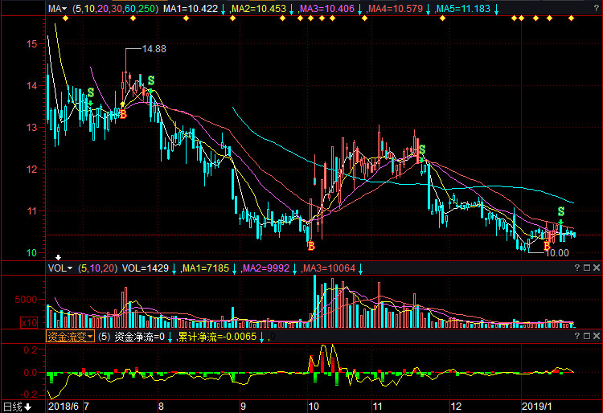Click the S sell signal beside the 14.88 peak
The image size is (603, 413).
(151, 80)
